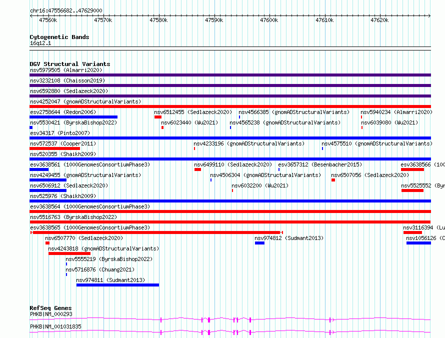
Task: Click the 47580k tick label on ruler
Action: 158,20
